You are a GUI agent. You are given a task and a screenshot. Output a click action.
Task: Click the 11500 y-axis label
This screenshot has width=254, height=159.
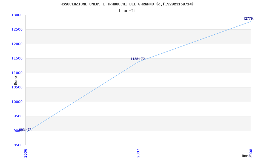(17, 59)
